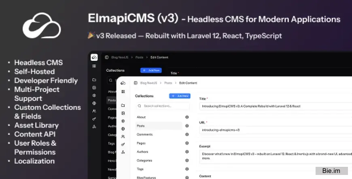Screen dimensions: 352x179
Task: Select Edit Content breadcrumb in dark window
Action: 159,58
